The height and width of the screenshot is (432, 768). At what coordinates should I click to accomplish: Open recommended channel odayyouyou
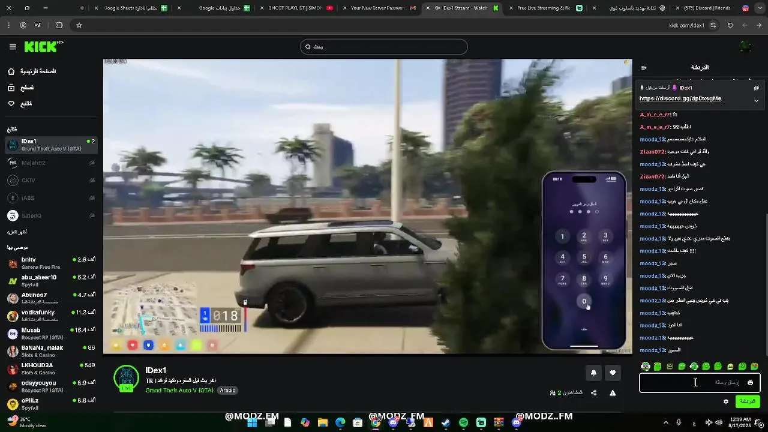coord(51,386)
